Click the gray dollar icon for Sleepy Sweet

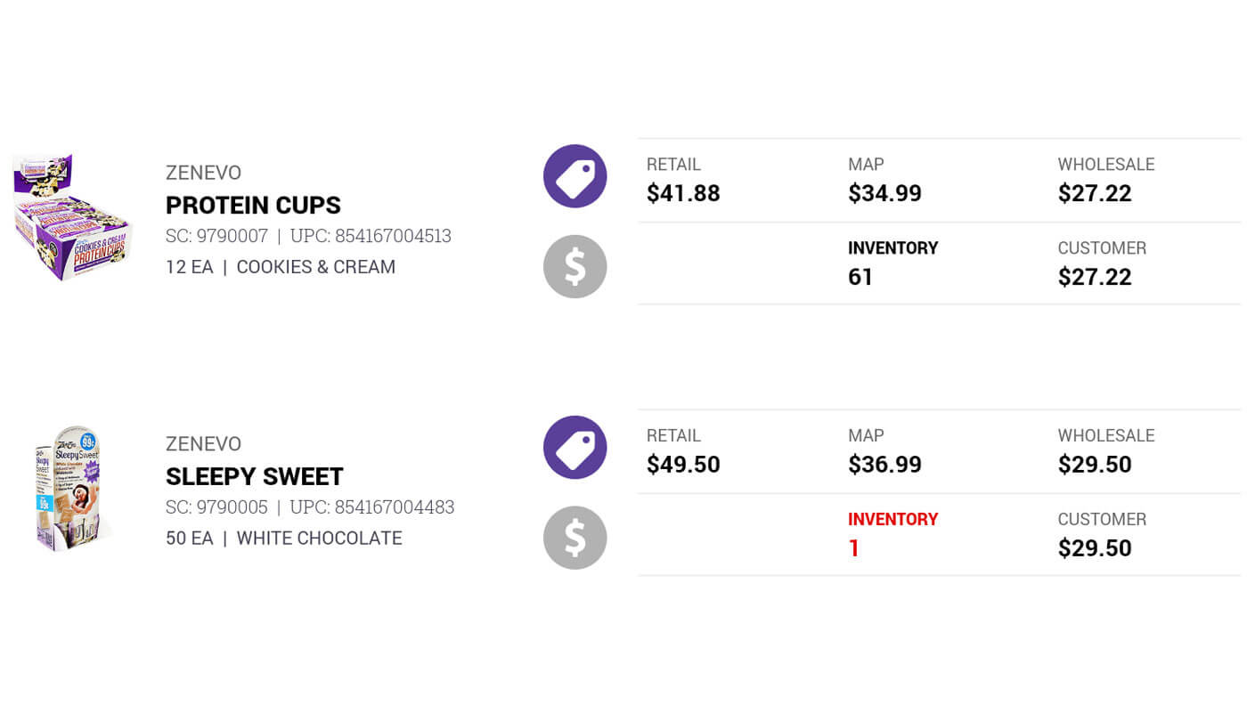[575, 538]
